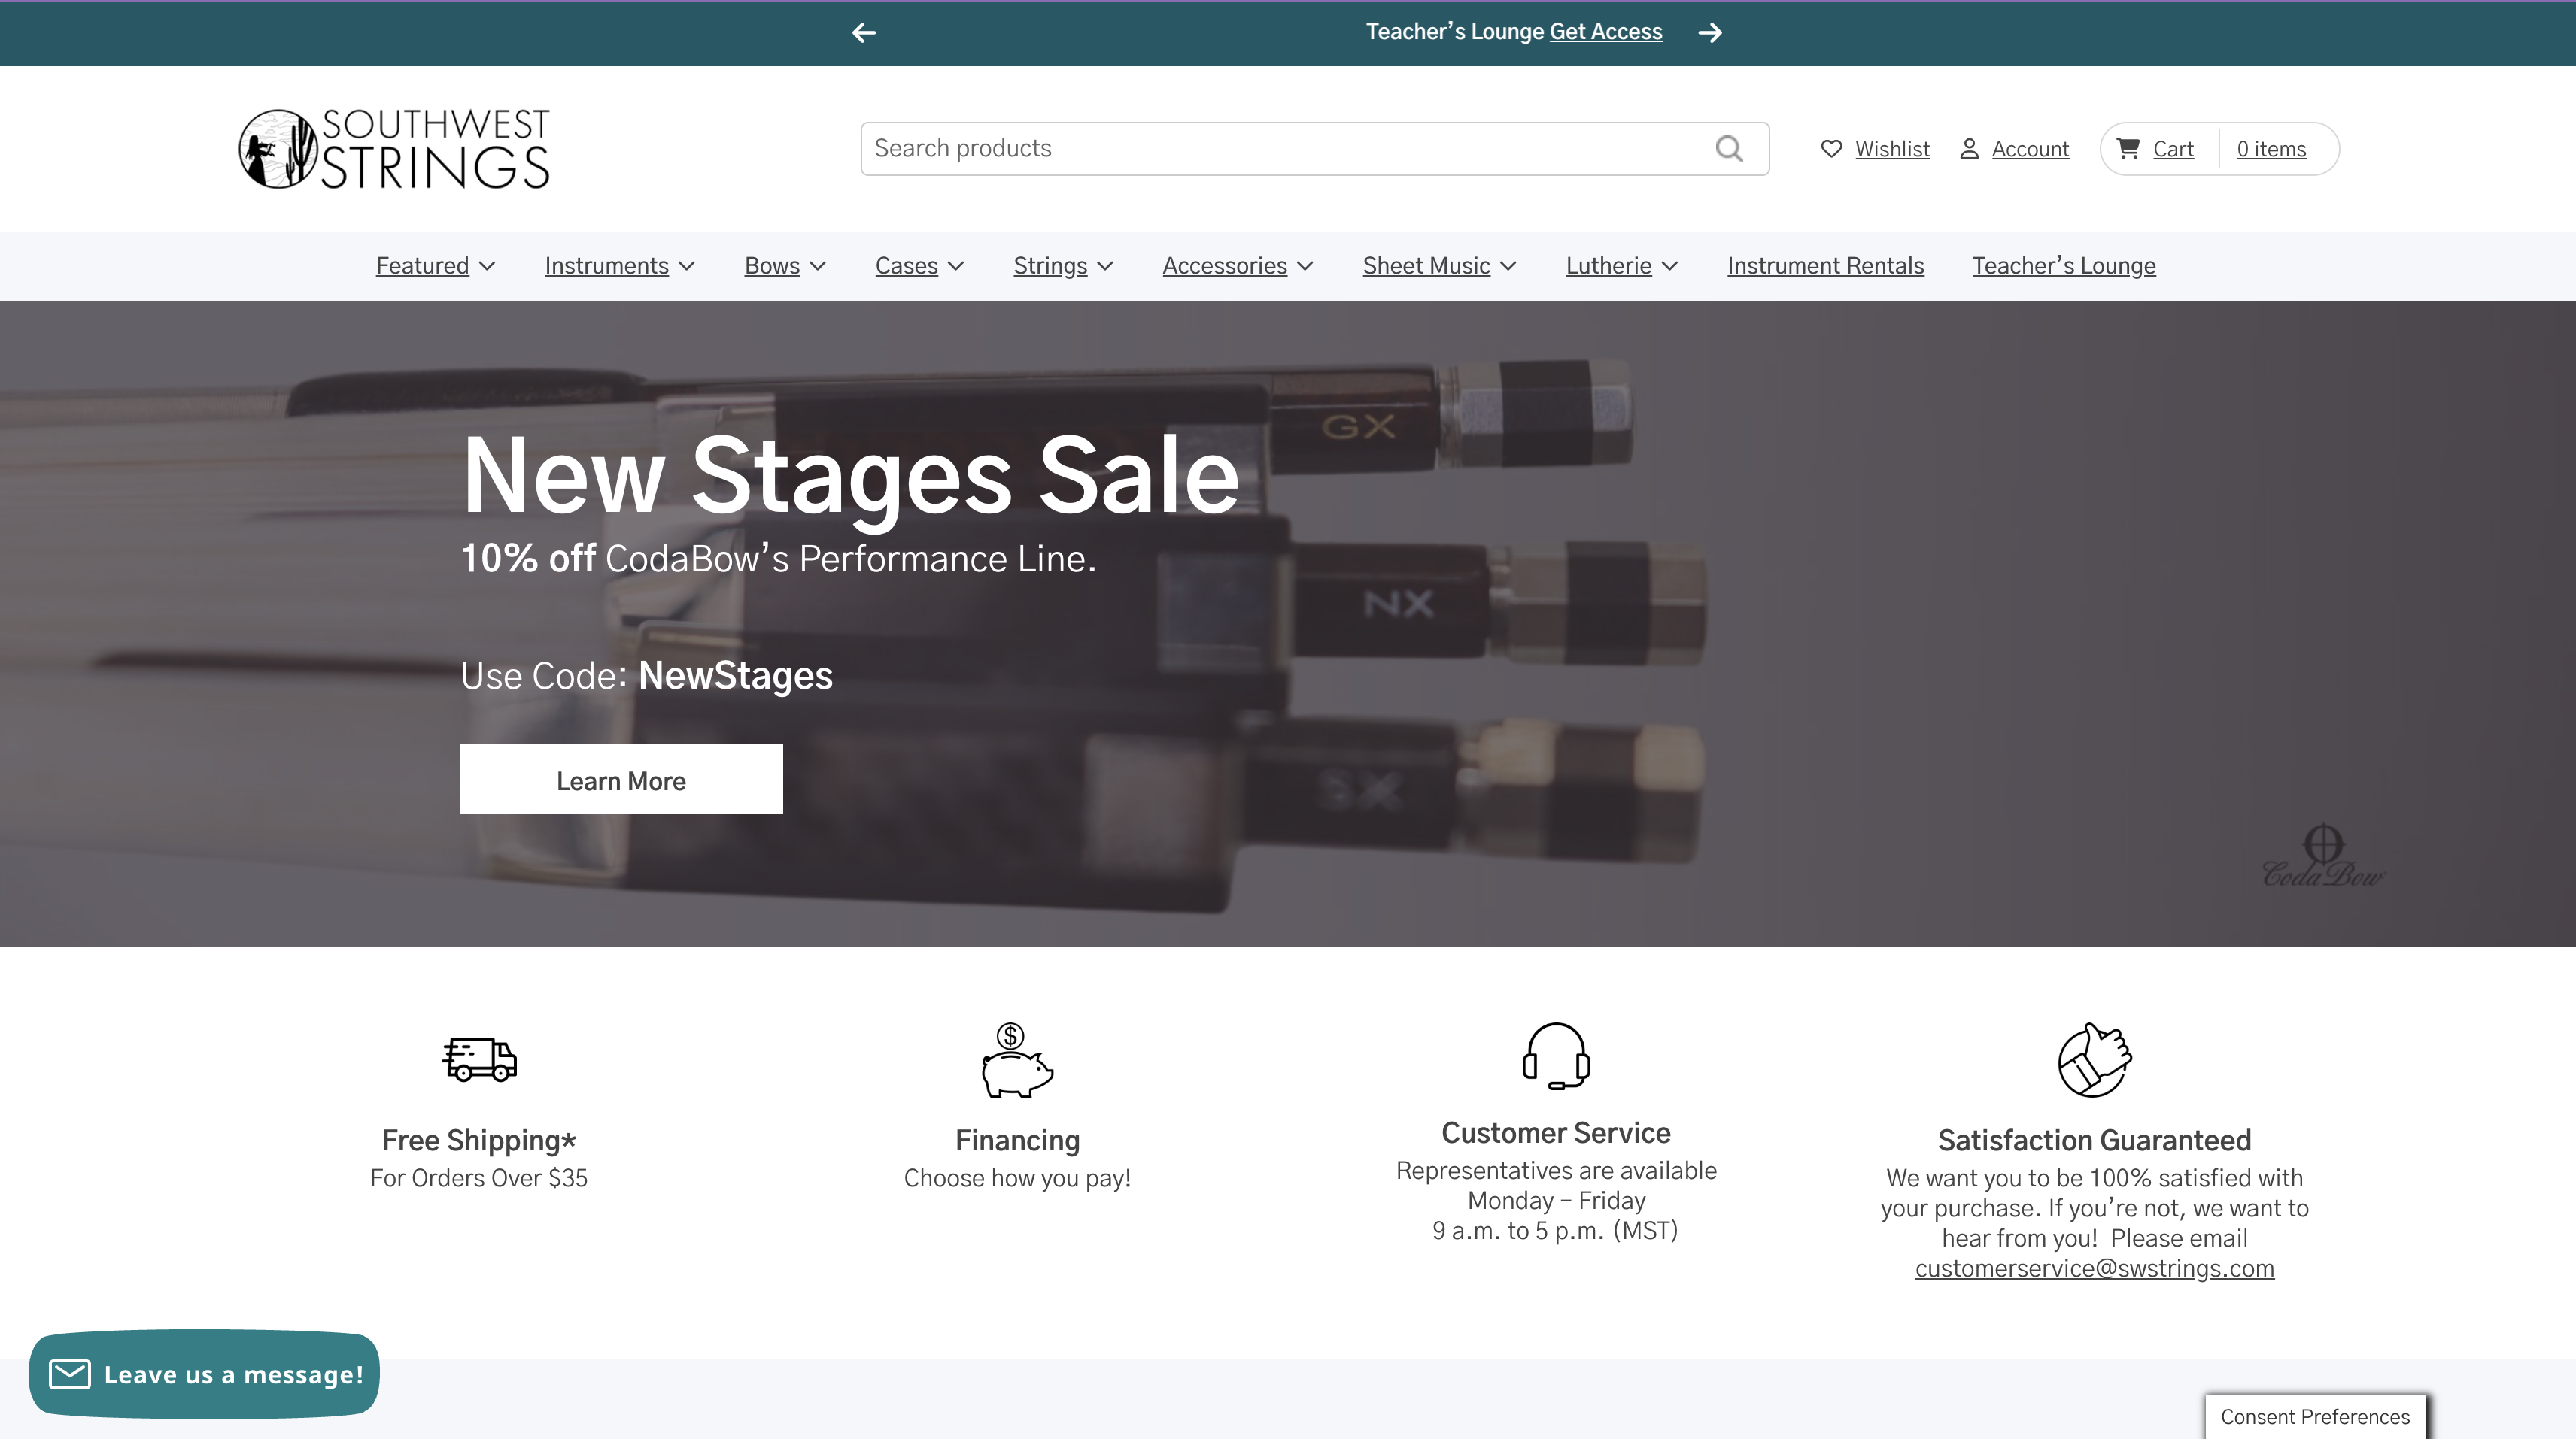Open the Cart link
This screenshot has height=1439, width=2576.
tap(2173, 149)
